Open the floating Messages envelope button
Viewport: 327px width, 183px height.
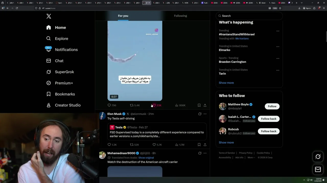(318, 169)
